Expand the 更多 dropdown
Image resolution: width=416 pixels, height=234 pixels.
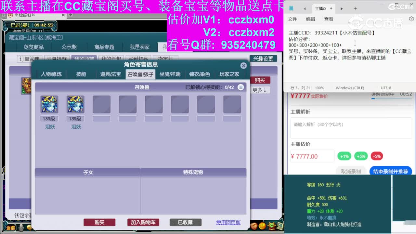pyautogui.click(x=260, y=90)
